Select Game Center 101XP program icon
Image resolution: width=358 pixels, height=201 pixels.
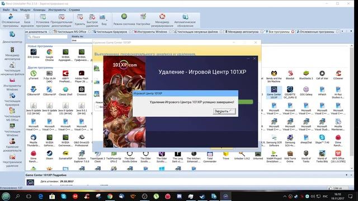[274, 92]
